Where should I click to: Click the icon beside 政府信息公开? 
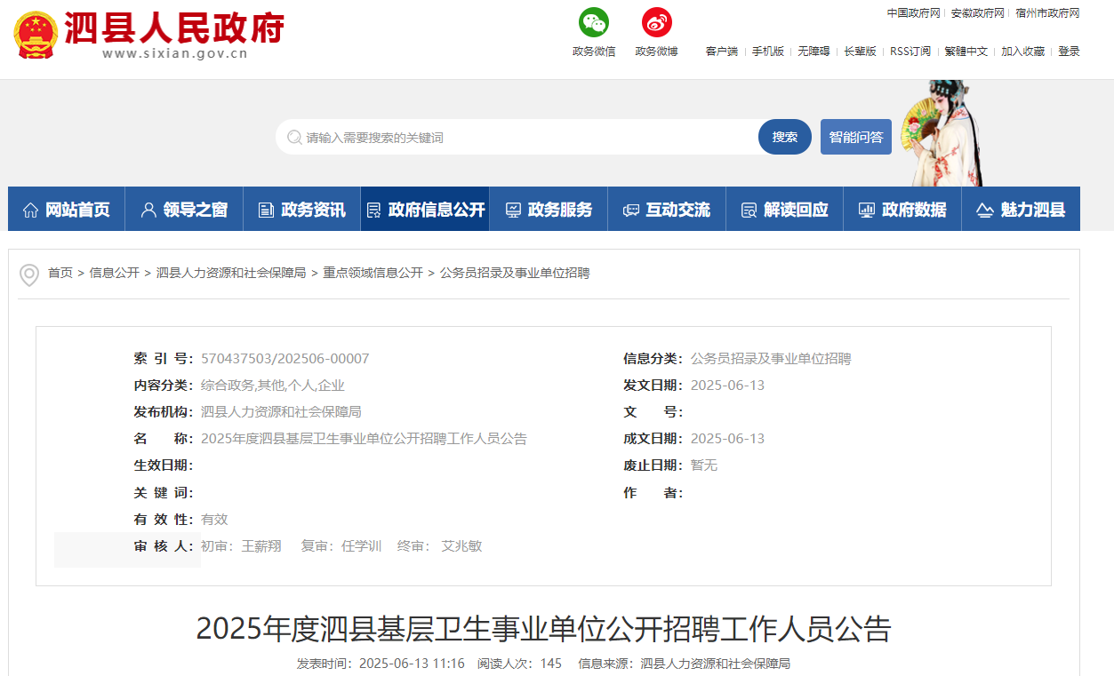pyautogui.click(x=373, y=211)
